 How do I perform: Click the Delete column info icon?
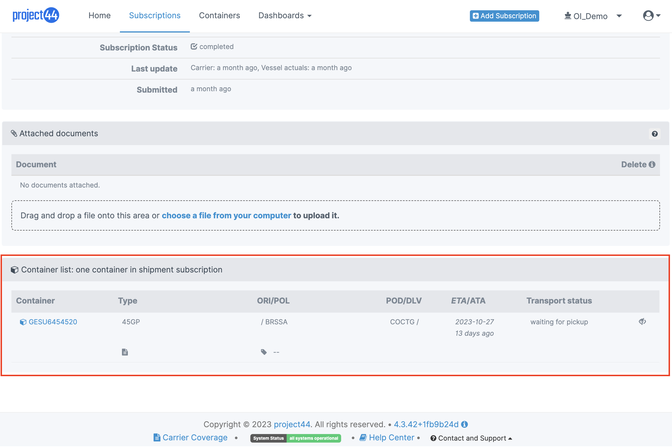pos(652,164)
